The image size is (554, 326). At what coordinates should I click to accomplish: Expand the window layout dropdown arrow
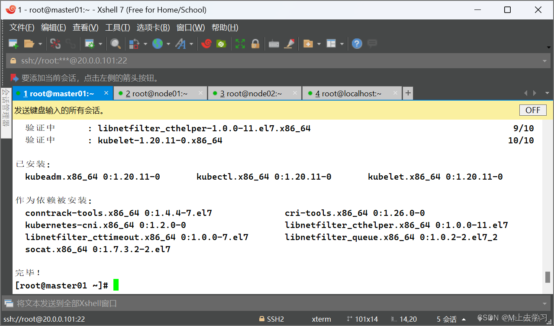tap(342, 44)
